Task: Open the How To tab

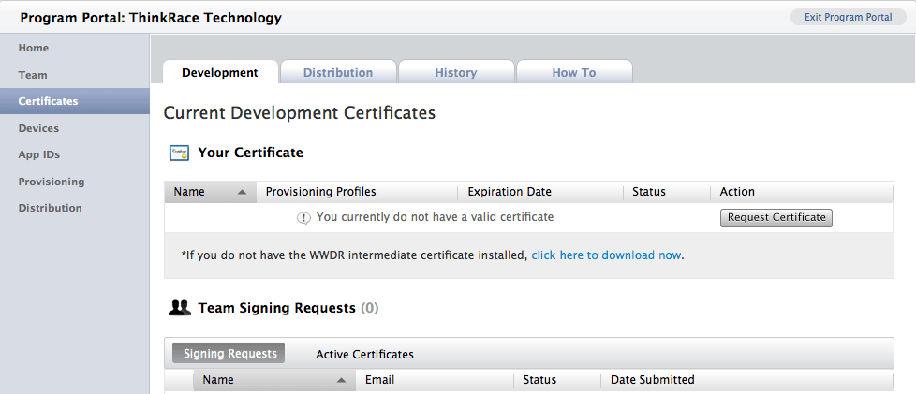Action: click(574, 72)
